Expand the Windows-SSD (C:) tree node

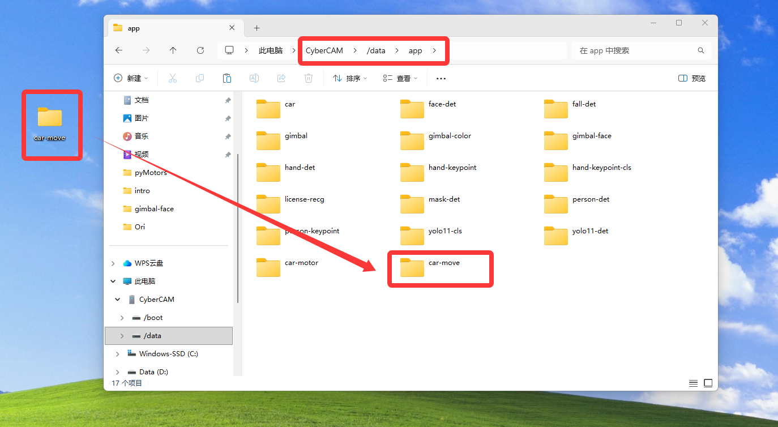click(x=118, y=354)
